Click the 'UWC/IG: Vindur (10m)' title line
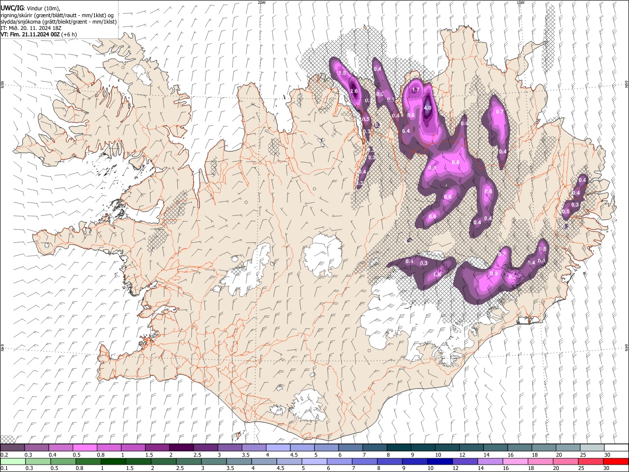The image size is (629, 472). pyautogui.click(x=31, y=8)
